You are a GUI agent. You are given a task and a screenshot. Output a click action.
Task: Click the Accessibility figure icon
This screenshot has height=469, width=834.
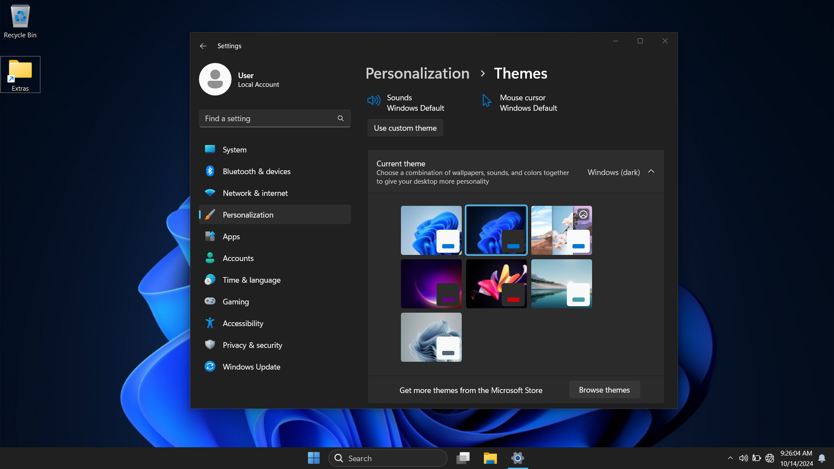[x=210, y=323]
